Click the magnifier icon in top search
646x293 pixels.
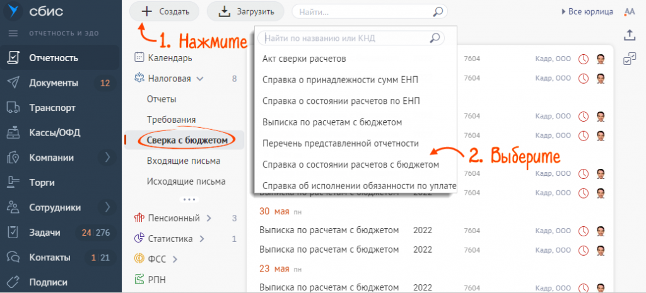(x=439, y=11)
